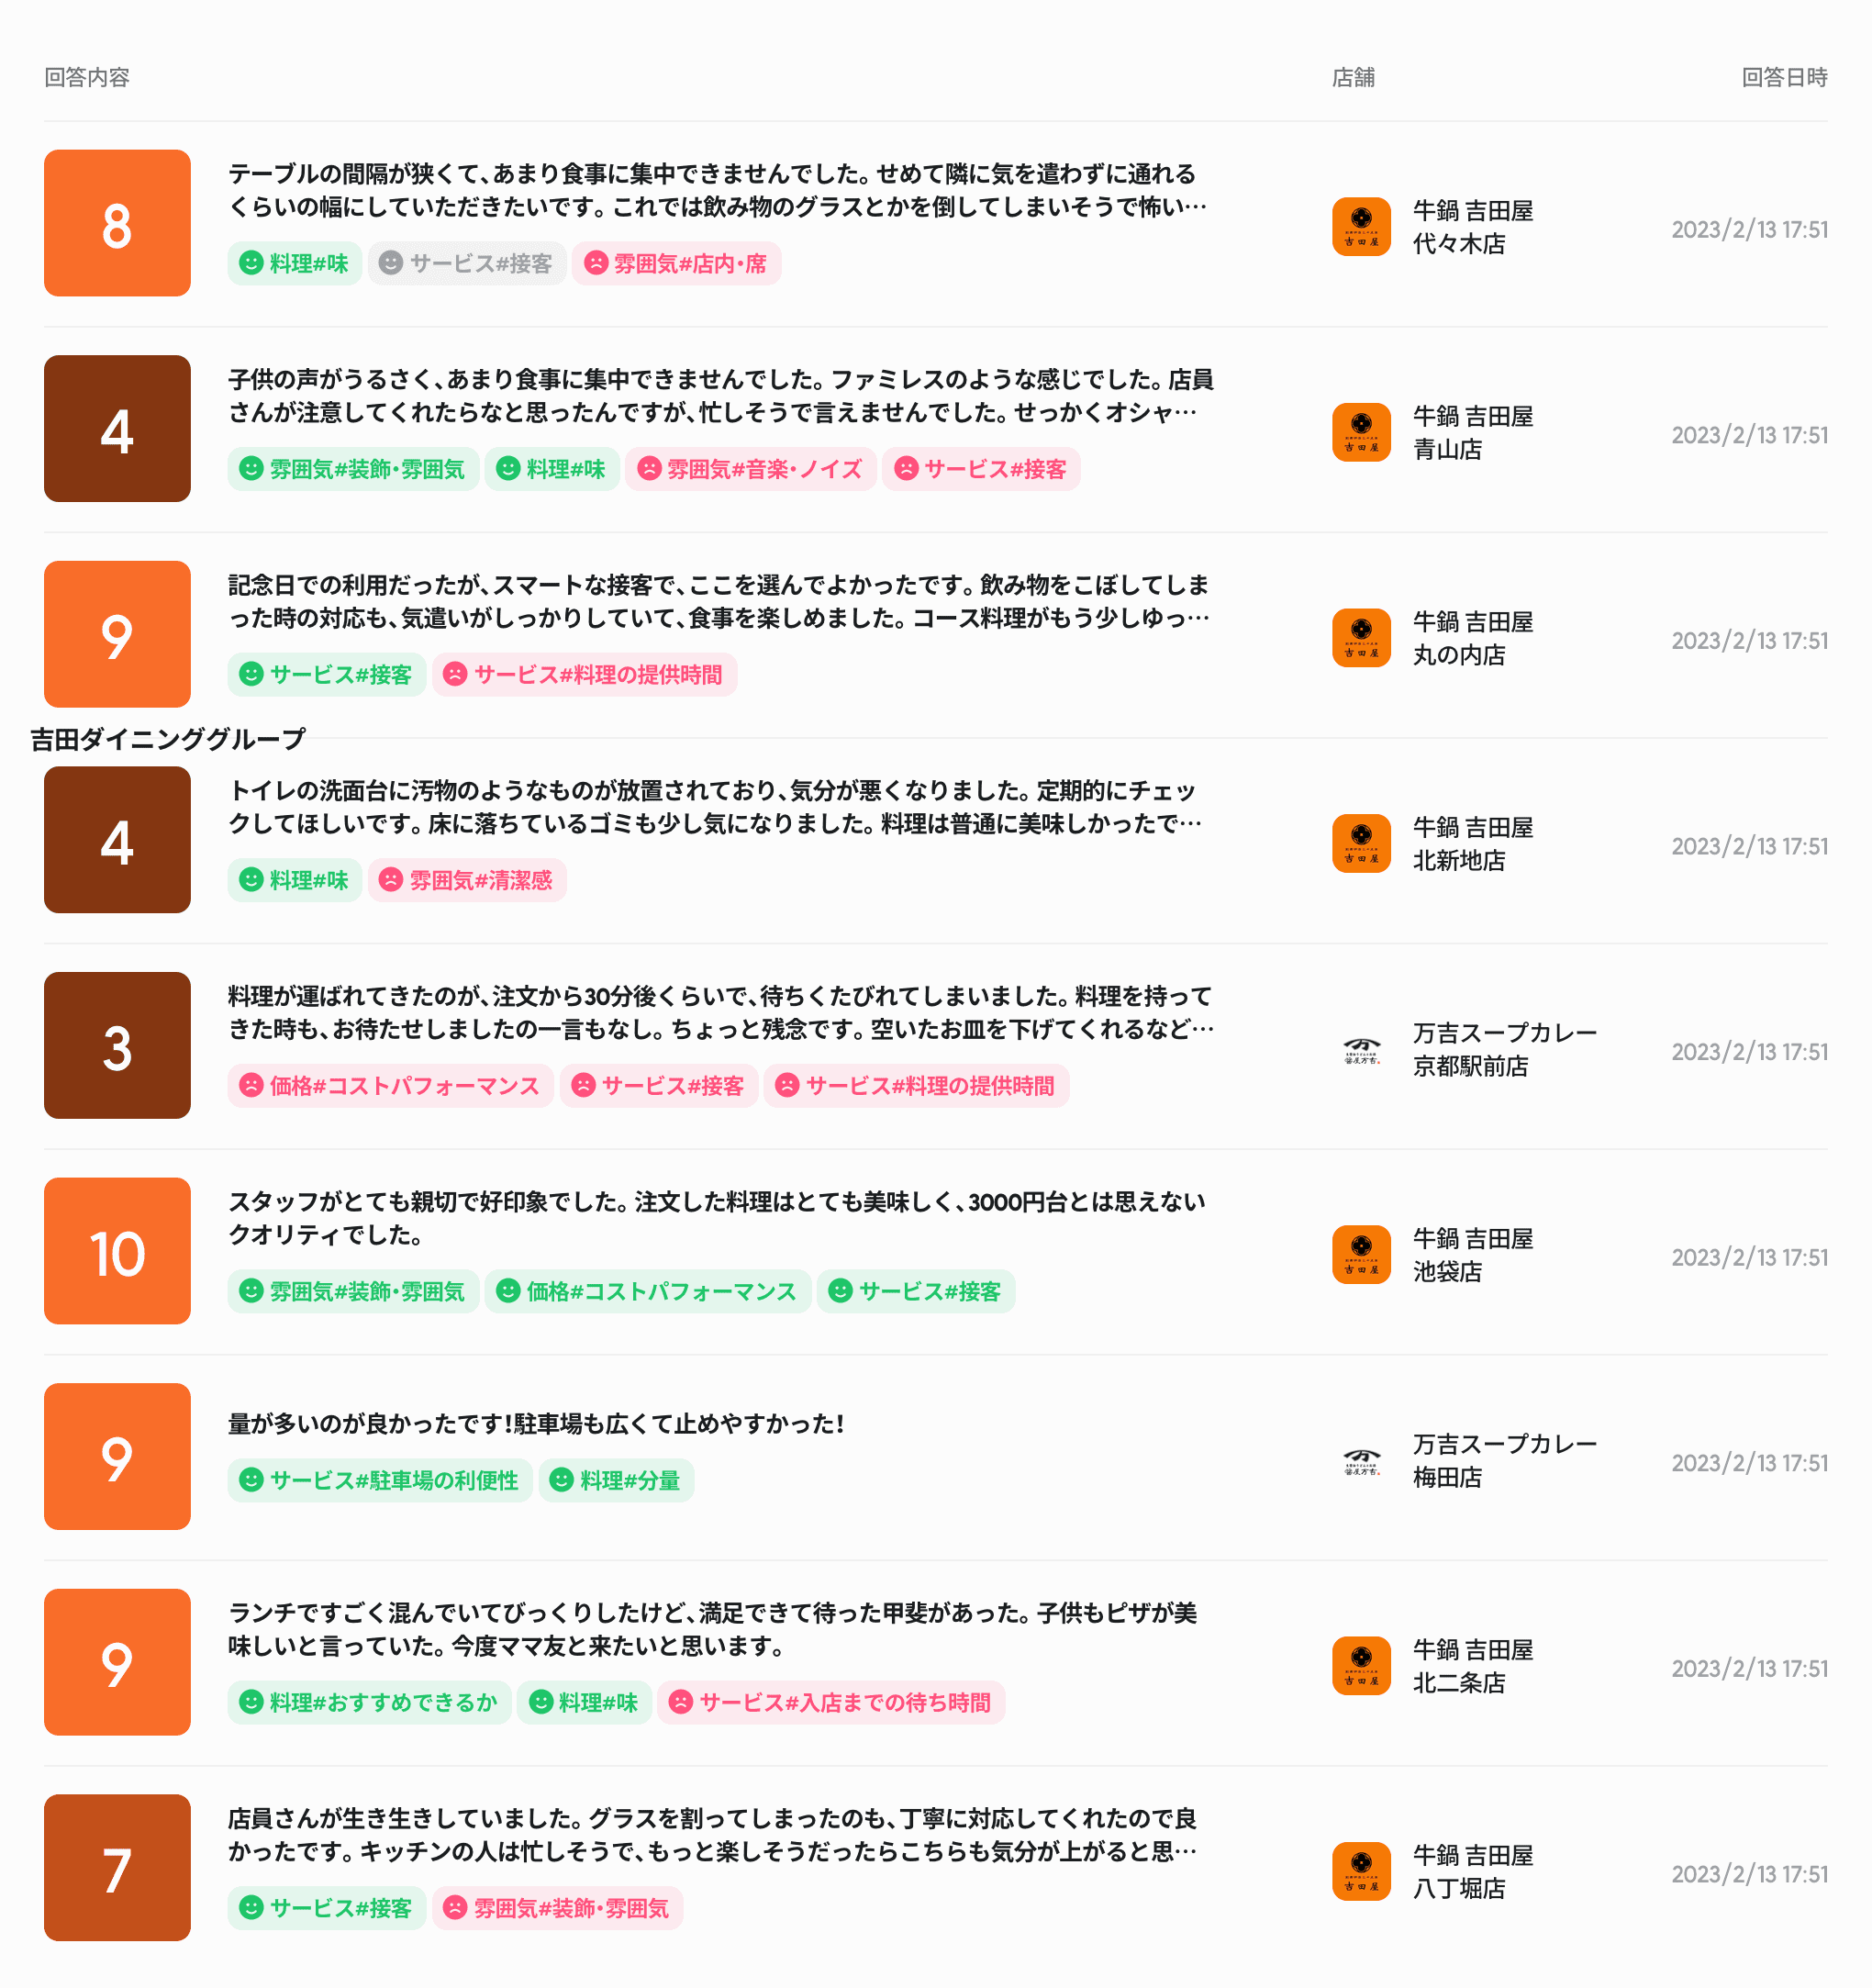Open 牛鍋 吉田屋 丸の内店 store name

click(x=1472, y=638)
